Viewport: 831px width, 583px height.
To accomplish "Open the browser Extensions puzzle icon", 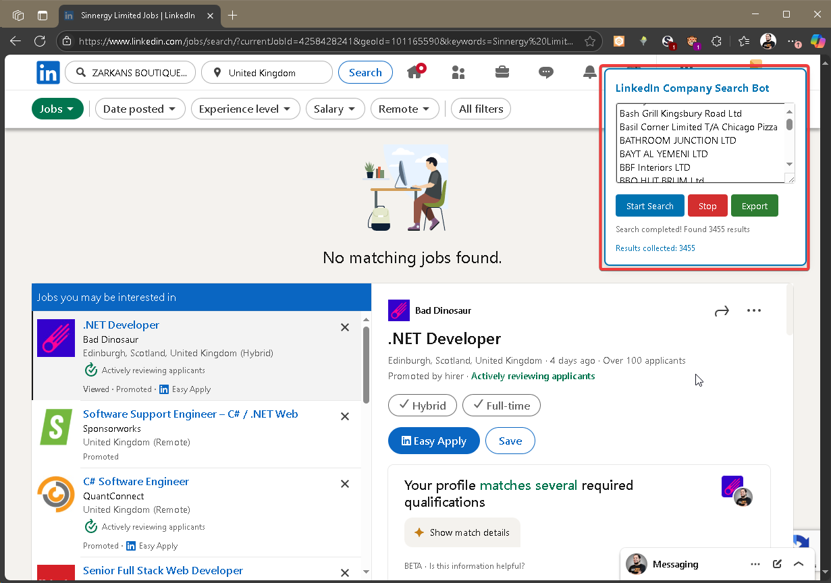I will (x=716, y=41).
